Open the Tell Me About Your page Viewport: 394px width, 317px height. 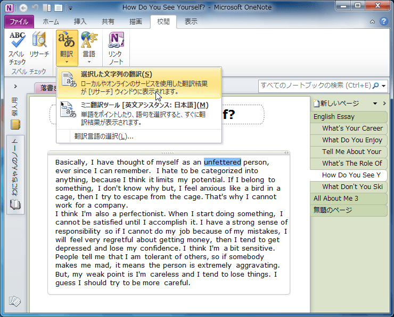click(349, 152)
